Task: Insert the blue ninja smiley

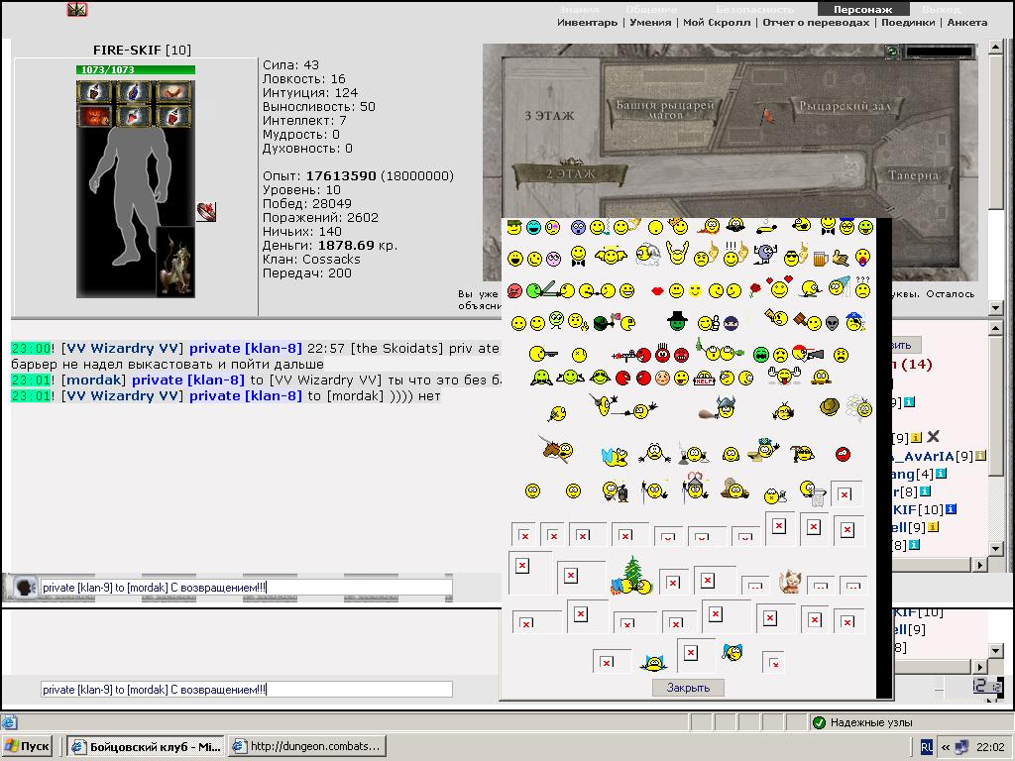Action: 731,323
